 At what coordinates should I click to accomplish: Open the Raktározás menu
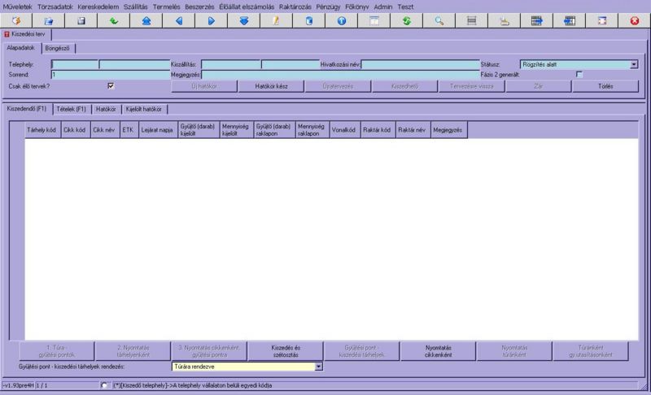295,7
